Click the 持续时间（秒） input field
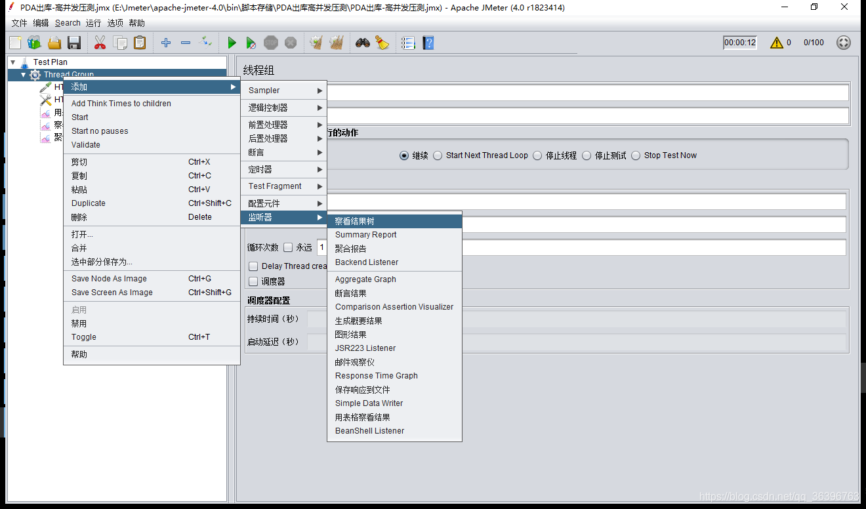The height and width of the screenshot is (509, 866). pyautogui.click(x=577, y=319)
